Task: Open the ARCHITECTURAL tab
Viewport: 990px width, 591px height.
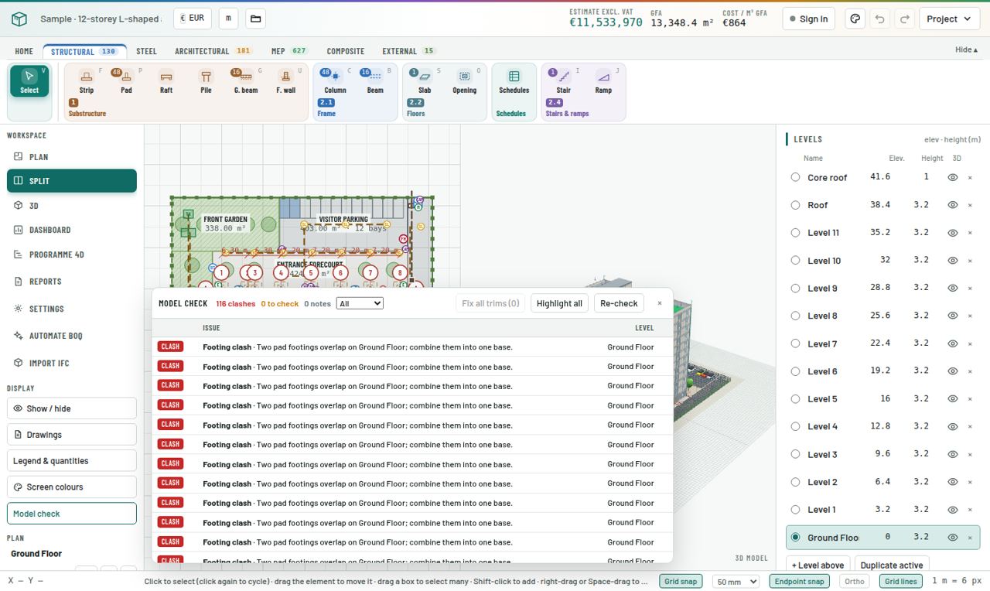Action: coord(213,51)
